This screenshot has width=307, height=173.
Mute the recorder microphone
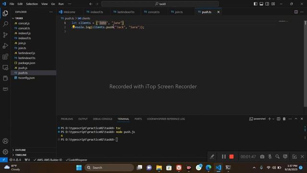coord(270,157)
